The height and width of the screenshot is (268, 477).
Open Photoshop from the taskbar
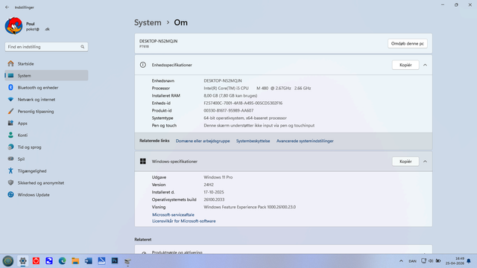[x=114, y=261]
